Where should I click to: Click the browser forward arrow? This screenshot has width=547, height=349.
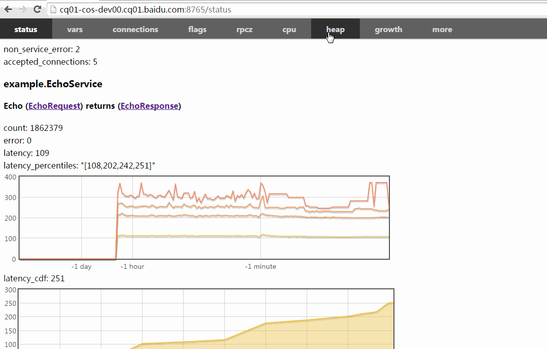23,9
